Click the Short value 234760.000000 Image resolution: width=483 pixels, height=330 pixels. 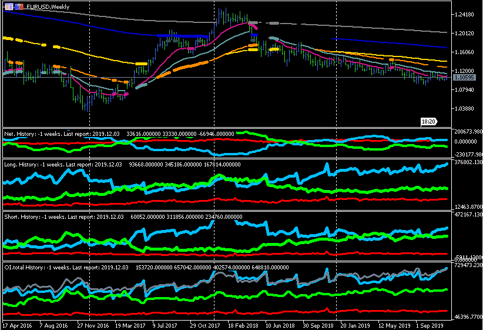point(224,217)
